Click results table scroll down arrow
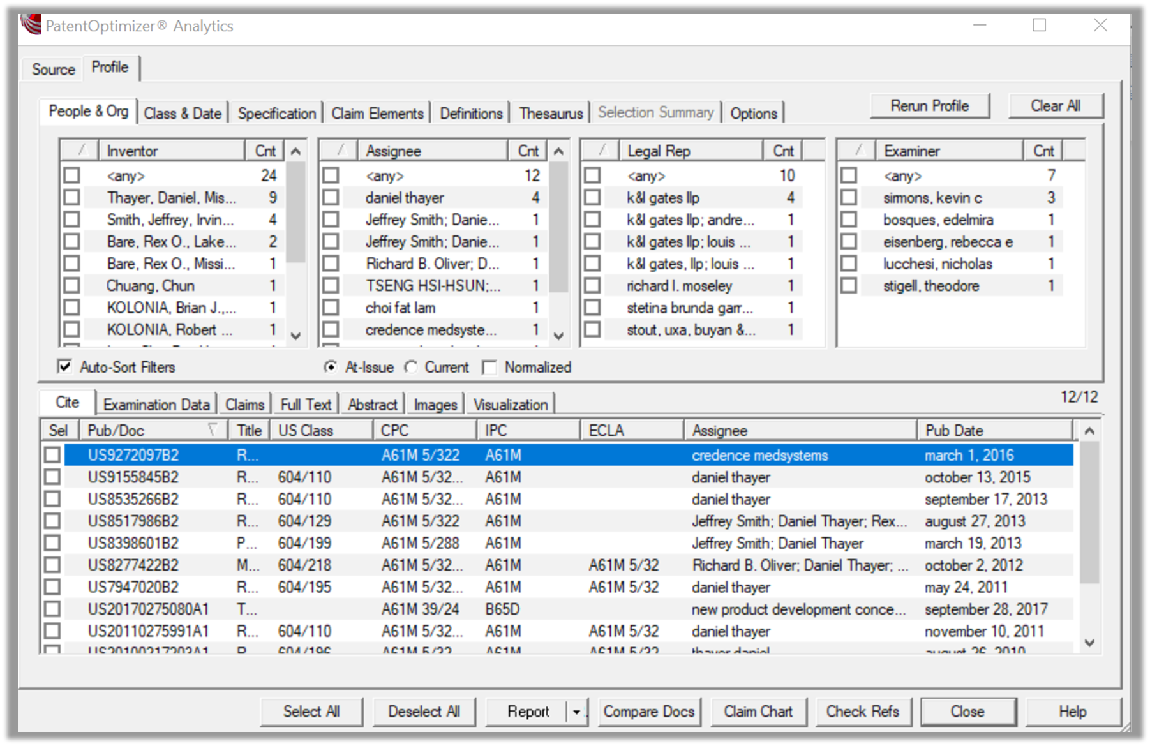This screenshot has width=1150, height=746. [x=1089, y=643]
